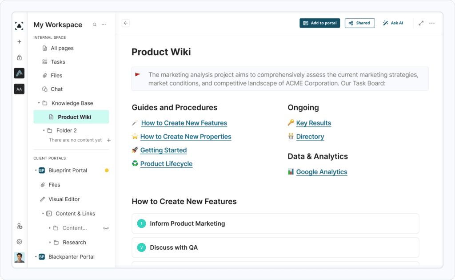Viewport: 455px width, 280px height.
Task: Click the BP badge of Blueprint Portal
Action: pyautogui.click(x=42, y=170)
